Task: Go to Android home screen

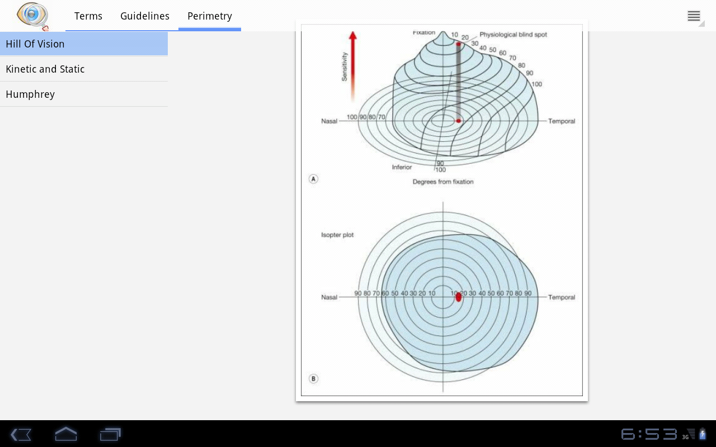Action: coord(65,434)
